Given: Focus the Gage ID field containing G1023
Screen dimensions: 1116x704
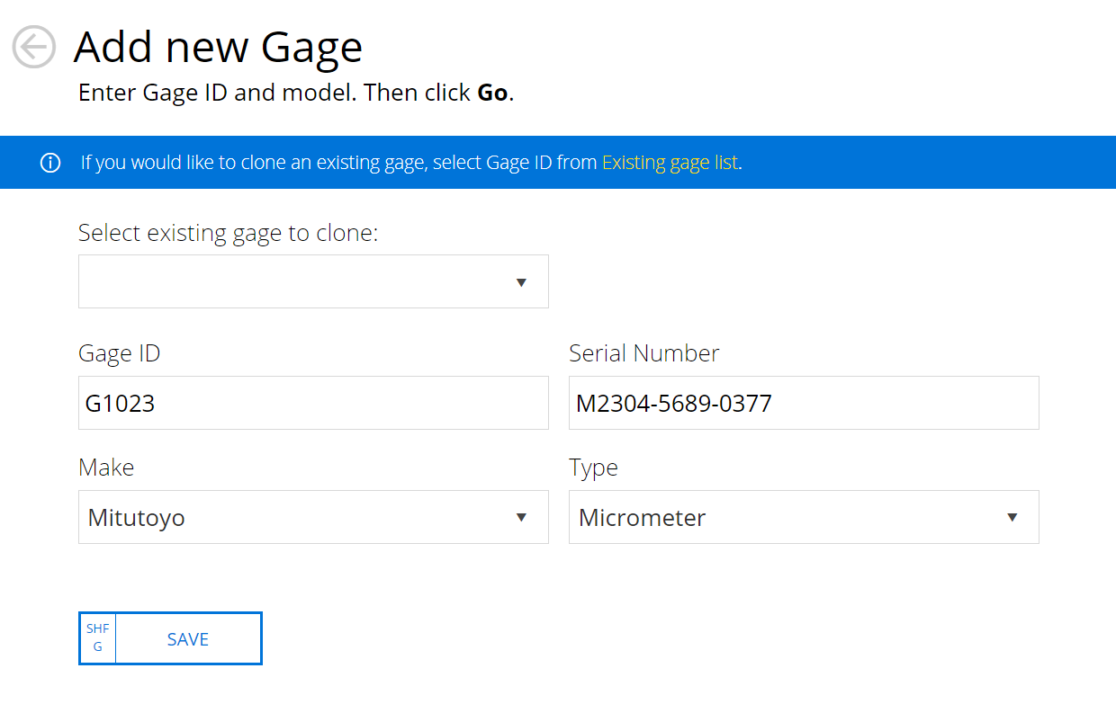Looking at the screenshot, I should (312, 403).
